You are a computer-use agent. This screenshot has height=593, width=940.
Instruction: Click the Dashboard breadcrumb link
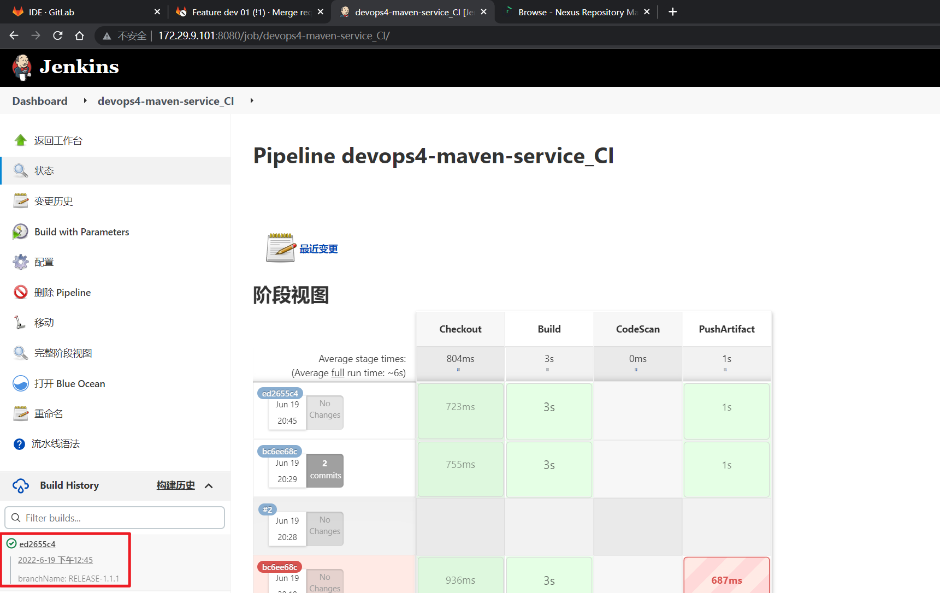[x=40, y=101]
